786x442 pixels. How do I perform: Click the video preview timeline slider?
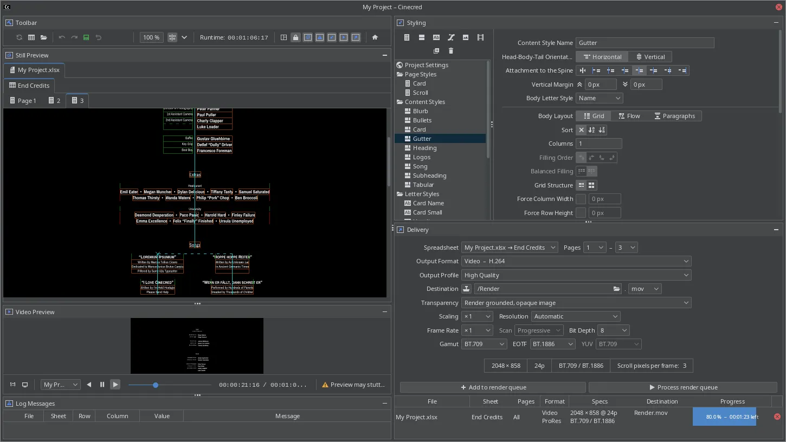(x=170, y=385)
